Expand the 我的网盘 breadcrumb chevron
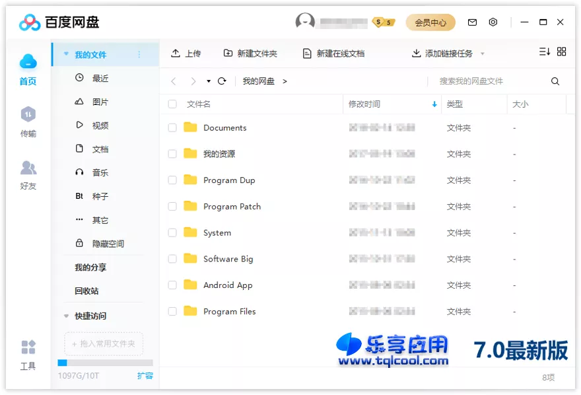The height and width of the screenshot is (395, 581). click(x=285, y=81)
